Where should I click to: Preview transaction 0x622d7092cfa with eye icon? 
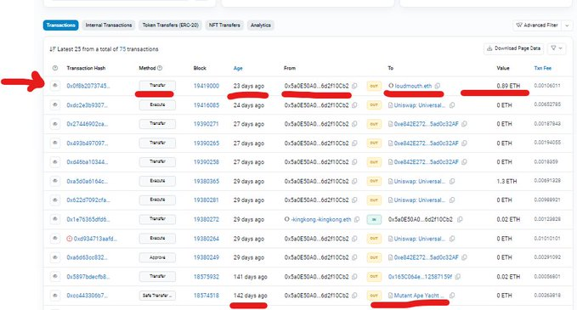pyautogui.click(x=55, y=200)
